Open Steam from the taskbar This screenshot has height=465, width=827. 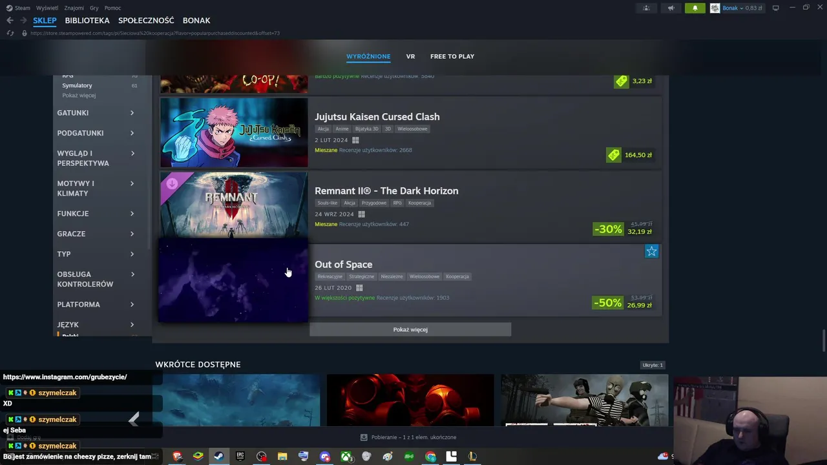pyautogui.click(x=219, y=457)
